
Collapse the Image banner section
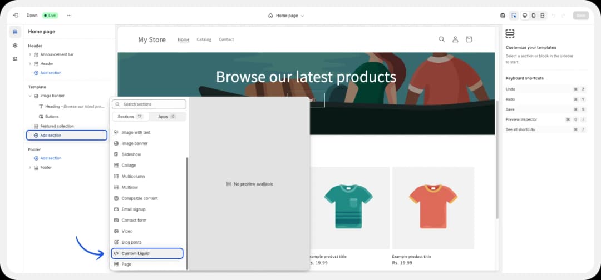[x=30, y=96]
